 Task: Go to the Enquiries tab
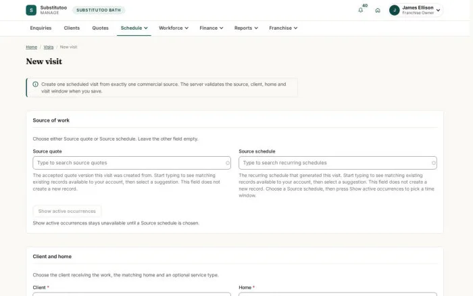pos(41,28)
